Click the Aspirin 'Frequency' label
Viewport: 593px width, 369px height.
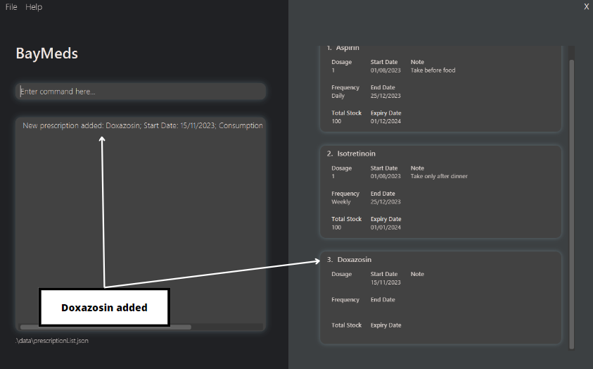point(345,87)
